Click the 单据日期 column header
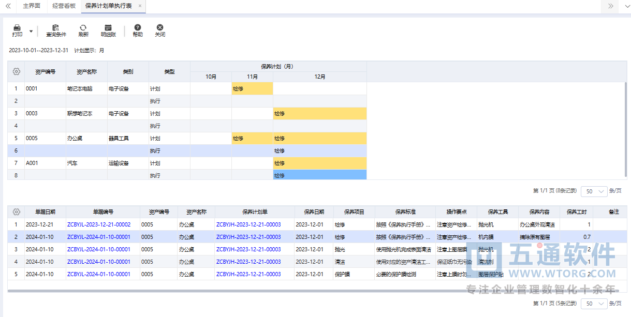This screenshot has height=317, width=631. (46, 212)
